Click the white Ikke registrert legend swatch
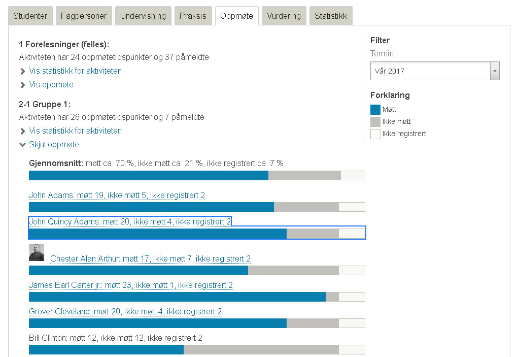The image size is (518, 357). (x=375, y=134)
